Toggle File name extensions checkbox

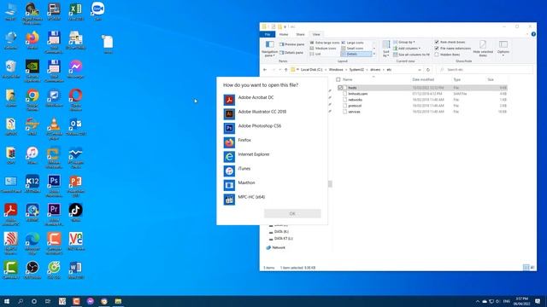(x=453, y=49)
